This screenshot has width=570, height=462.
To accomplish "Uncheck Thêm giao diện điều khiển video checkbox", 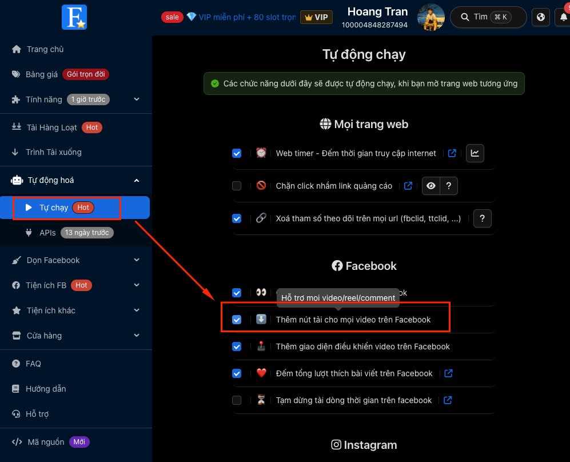I will [237, 346].
